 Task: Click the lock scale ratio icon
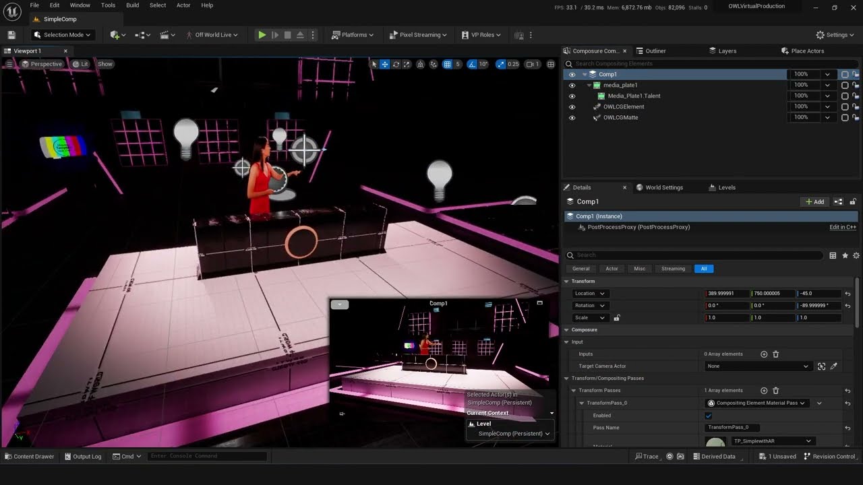point(616,318)
